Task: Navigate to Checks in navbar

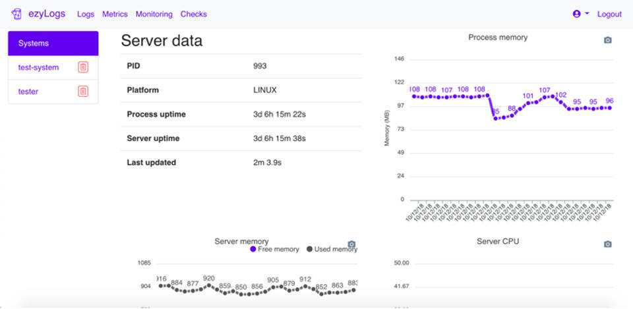Action: [193, 14]
